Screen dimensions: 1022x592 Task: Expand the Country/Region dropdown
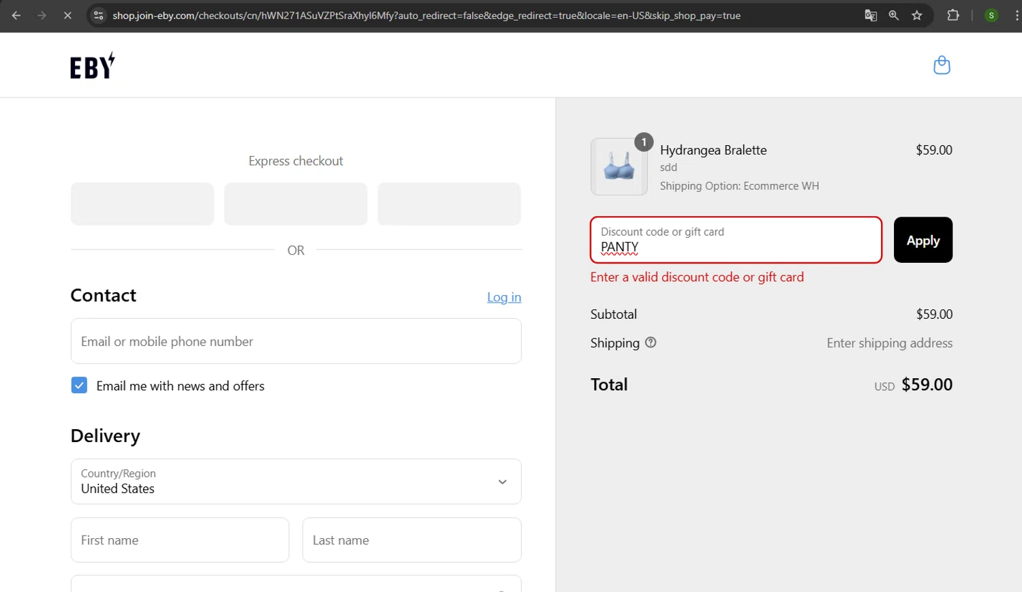[x=296, y=482]
